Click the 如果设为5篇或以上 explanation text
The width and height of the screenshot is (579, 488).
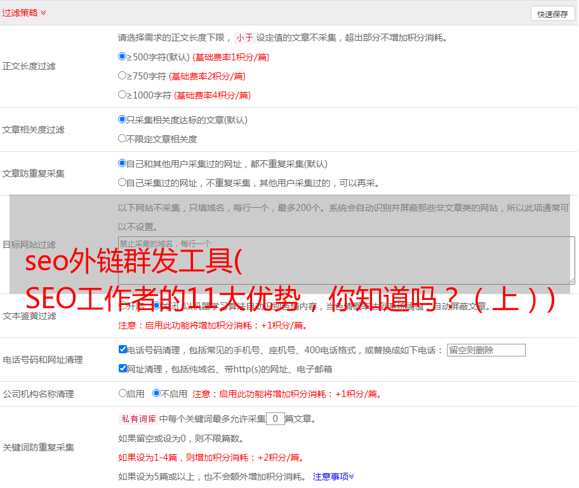click(x=212, y=477)
